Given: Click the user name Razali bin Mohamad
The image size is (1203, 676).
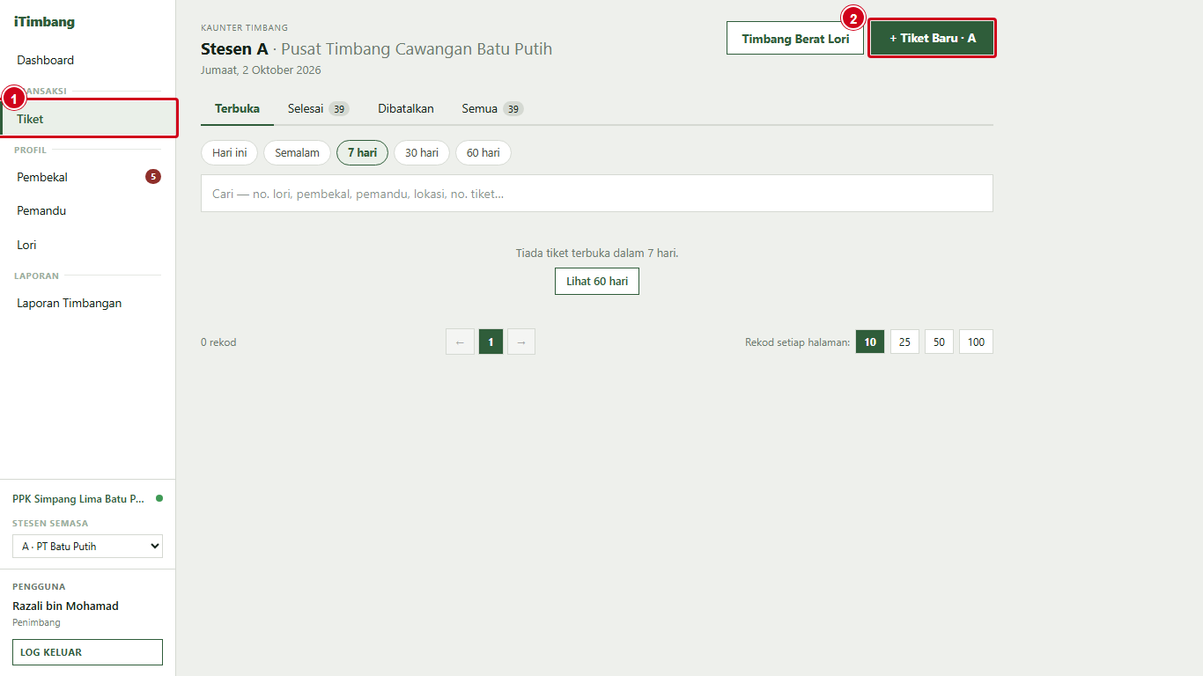Looking at the screenshot, I should 65,606.
